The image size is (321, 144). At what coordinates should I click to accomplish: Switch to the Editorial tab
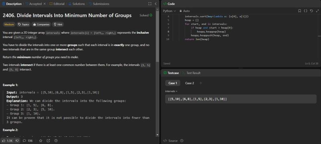point(57,4)
